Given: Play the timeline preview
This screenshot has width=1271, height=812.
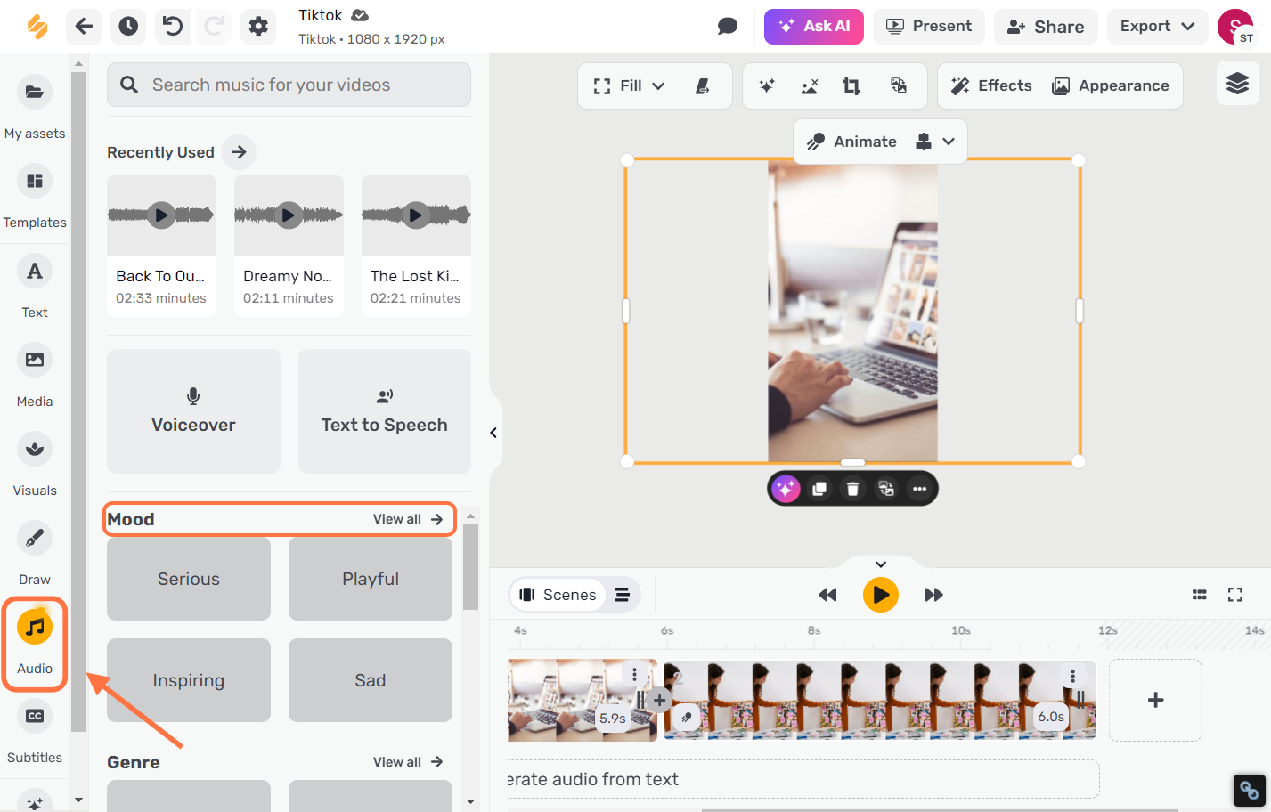Looking at the screenshot, I should 881,595.
